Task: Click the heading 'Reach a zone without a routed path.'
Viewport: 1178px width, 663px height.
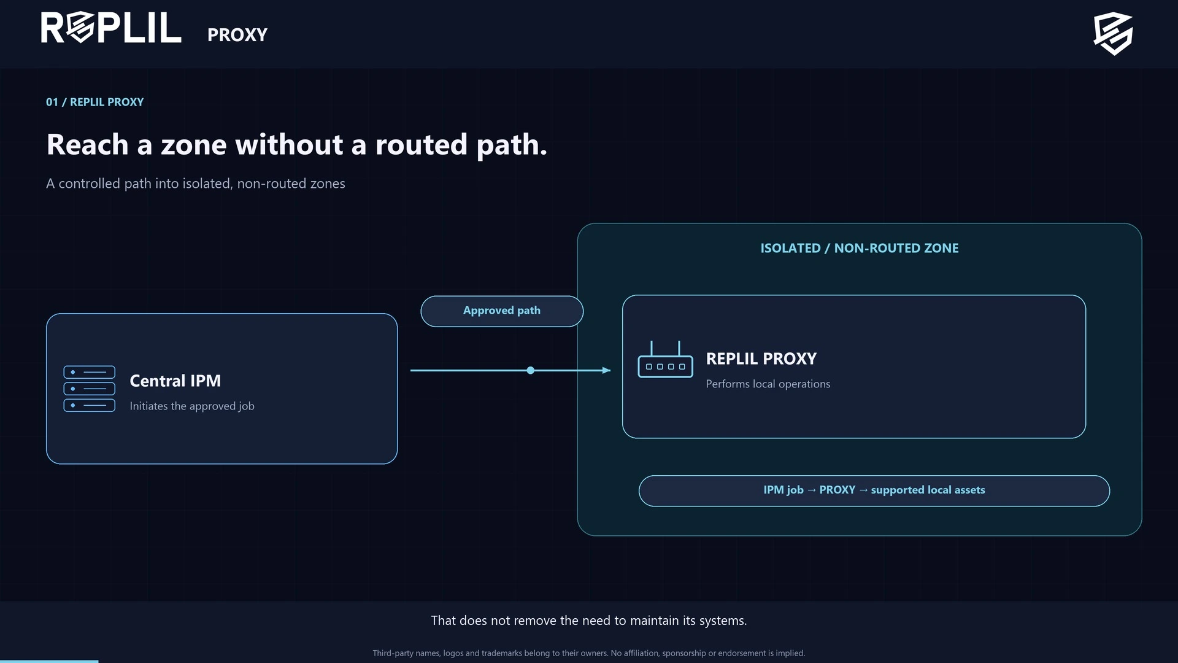Action: [x=297, y=145]
